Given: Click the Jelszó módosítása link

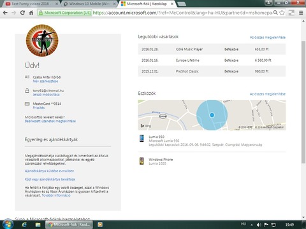Looking at the screenshot, I should [x=46, y=95].
